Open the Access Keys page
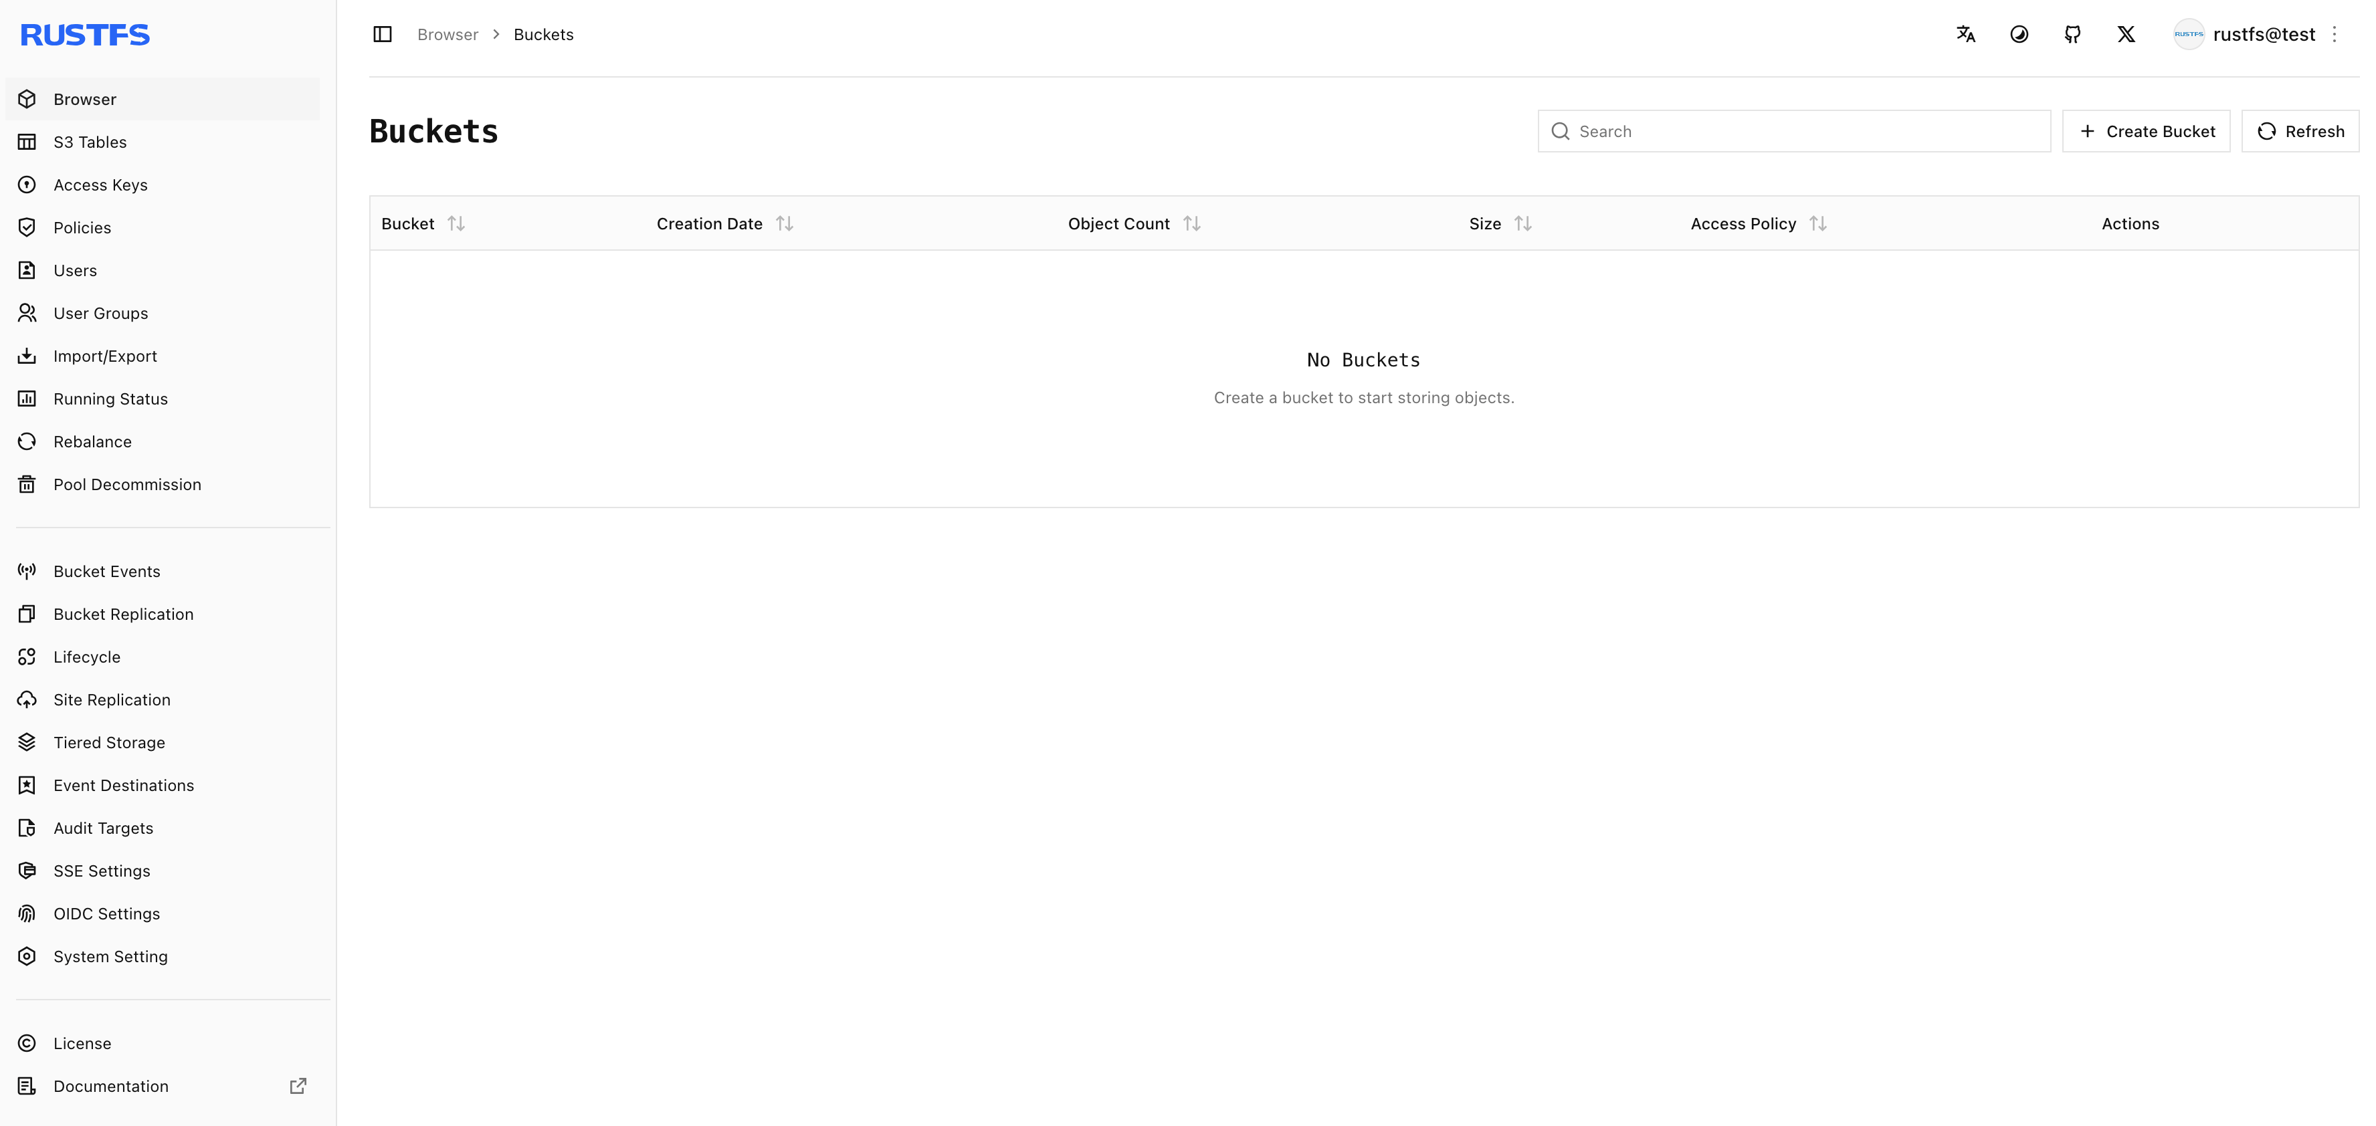Screen dimensions: 2376x1126 pos(163,185)
